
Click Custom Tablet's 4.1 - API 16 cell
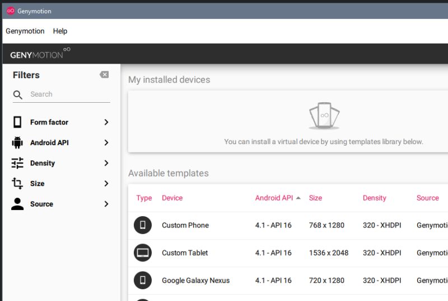(273, 253)
